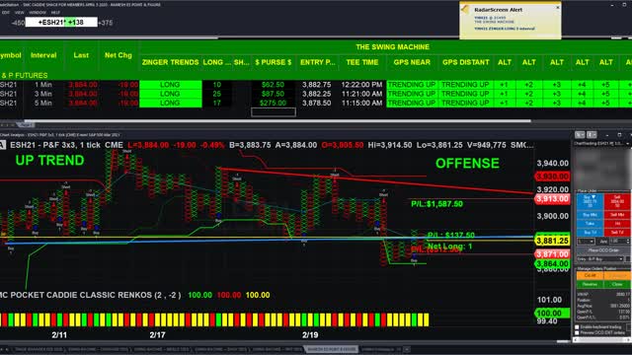
Task: Click the 3,913.00 red price marker
Action: [x=552, y=198]
